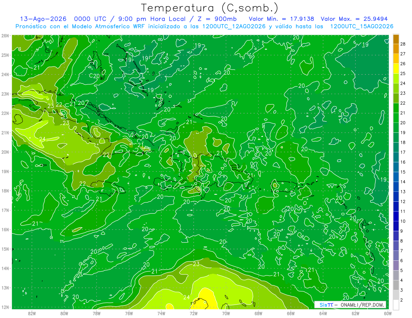Click the "ONAMET/REP.DOM." credit label
Screen dimensions: 412x318
click(x=363, y=305)
